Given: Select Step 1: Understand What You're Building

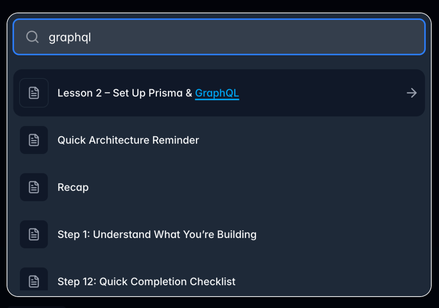Looking at the screenshot, I should click(157, 234).
